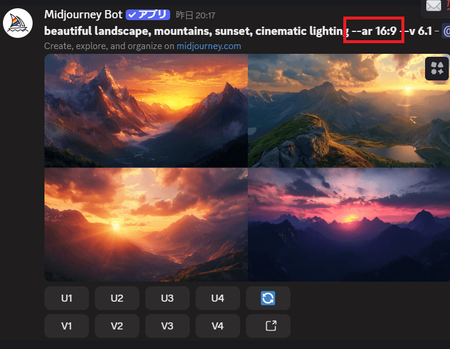This screenshot has height=349, width=450.
Task: Open the midjourney.com link
Action: 209,46
